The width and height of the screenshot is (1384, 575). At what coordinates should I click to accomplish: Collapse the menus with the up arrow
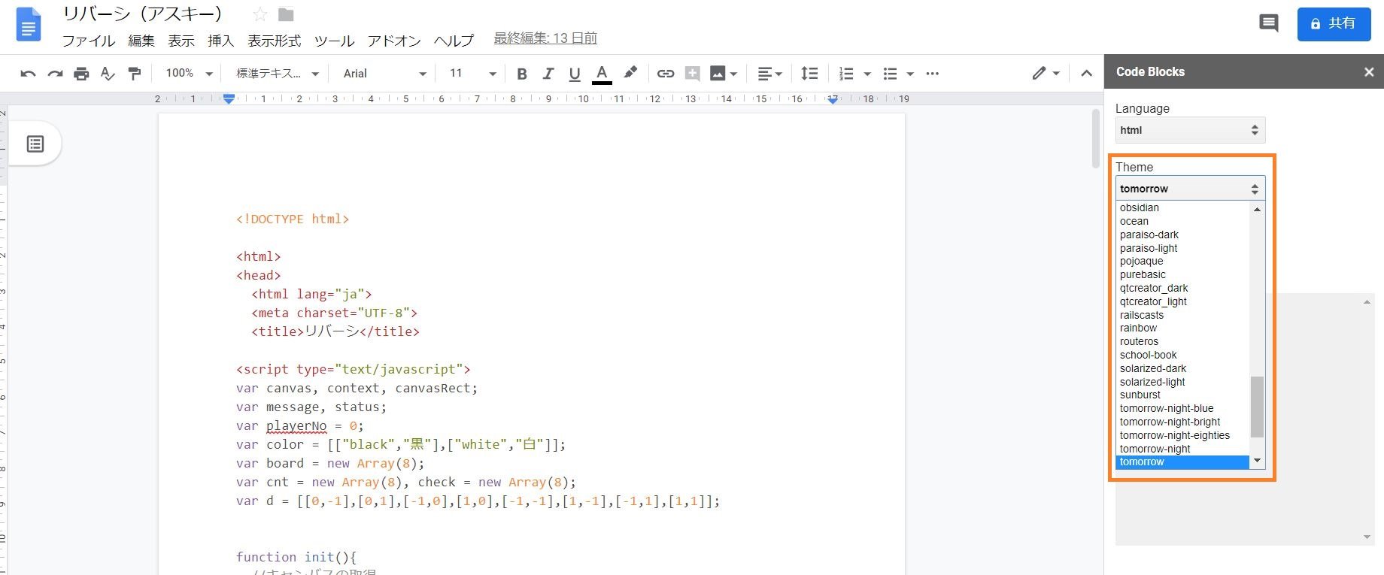pos(1086,74)
